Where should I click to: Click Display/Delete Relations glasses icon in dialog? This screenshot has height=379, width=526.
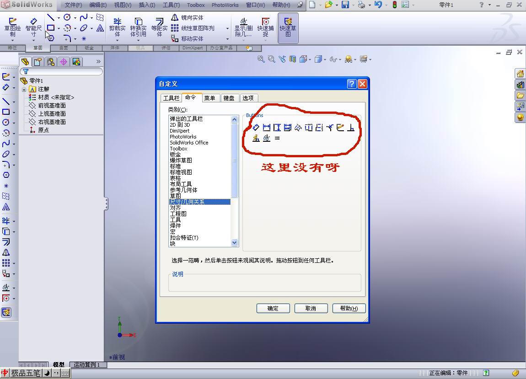point(267,138)
